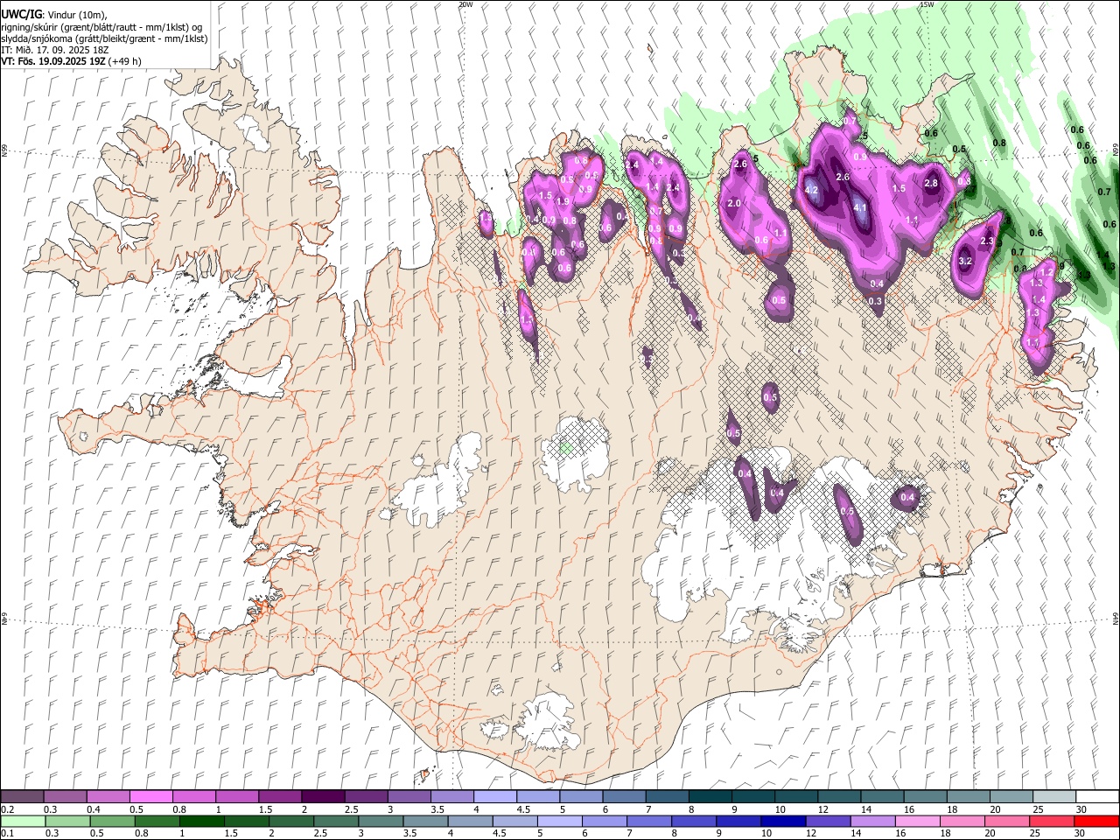The image size is (1120, 840).
Task: Click the '3.2' snowfall value on the map
Action: point(965,261)
